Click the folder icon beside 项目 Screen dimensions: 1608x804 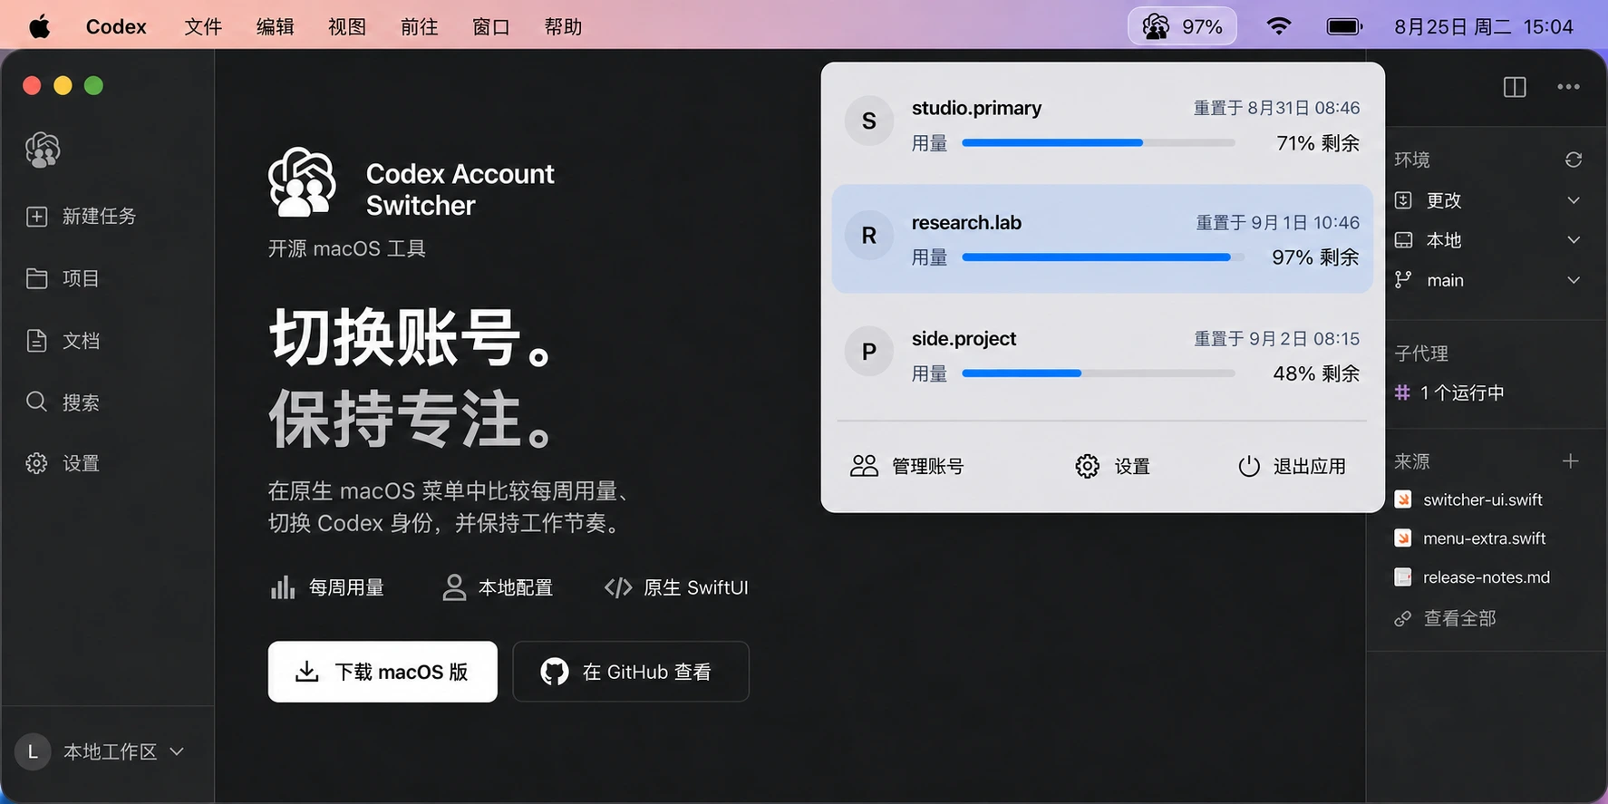36,278
